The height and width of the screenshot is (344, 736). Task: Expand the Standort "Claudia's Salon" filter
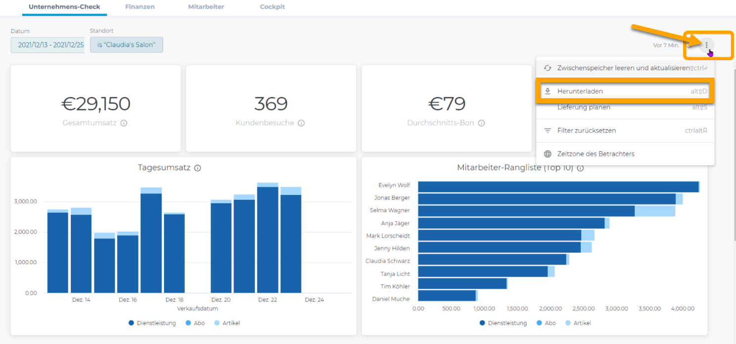[x=127, y=45]
